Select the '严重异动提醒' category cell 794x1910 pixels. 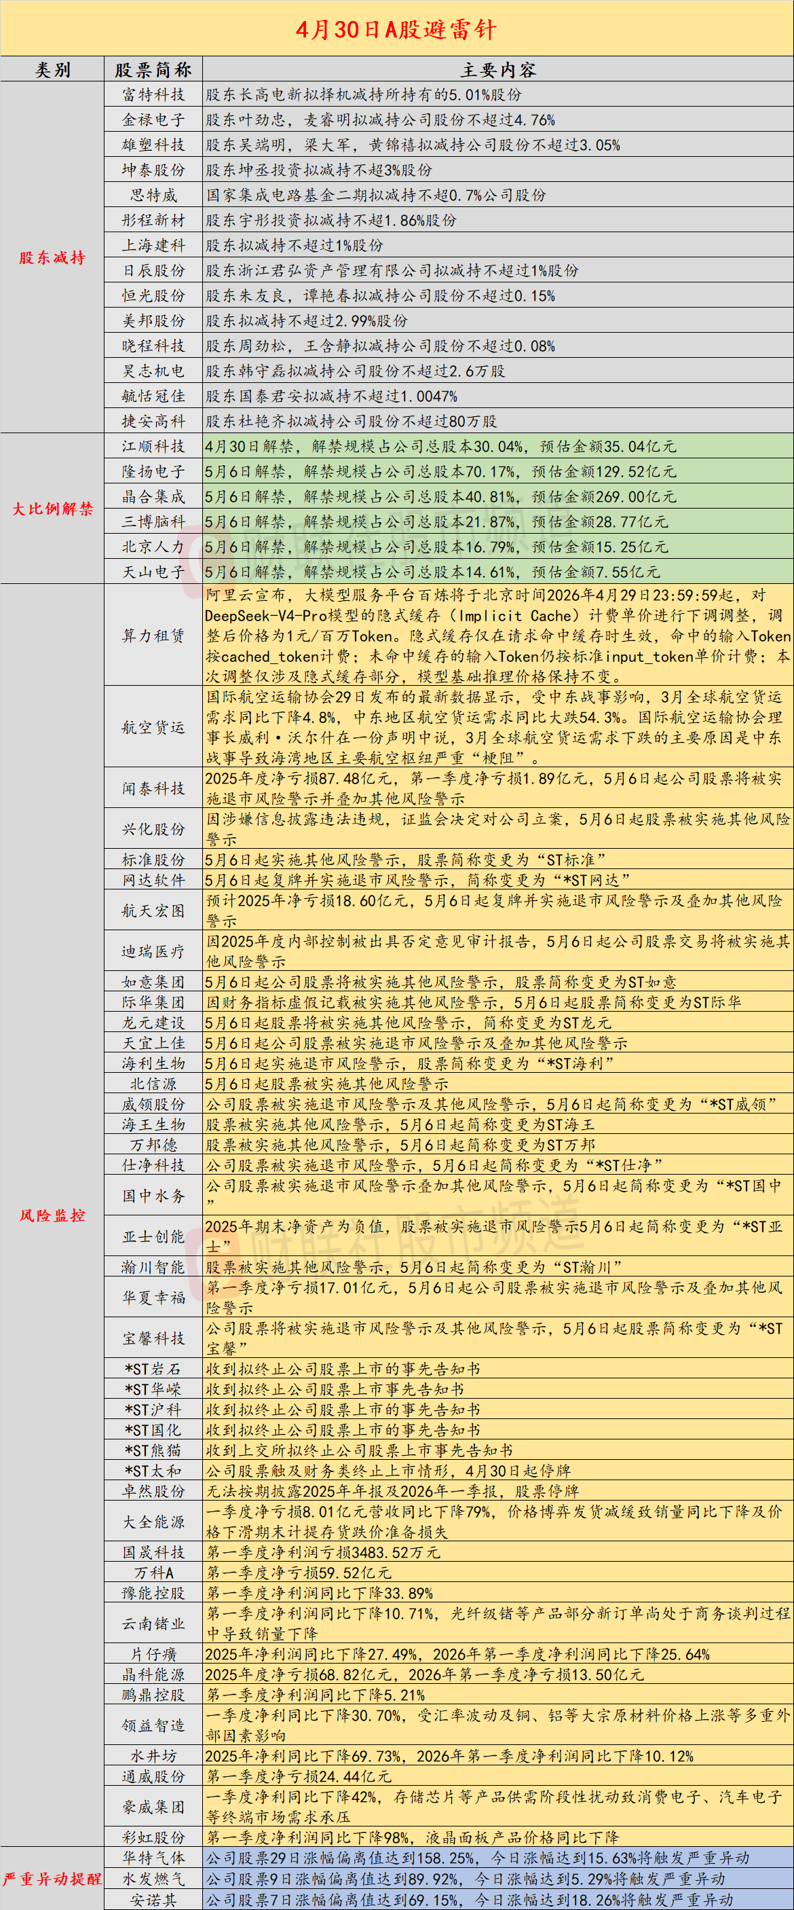(x=52, y=1878)
